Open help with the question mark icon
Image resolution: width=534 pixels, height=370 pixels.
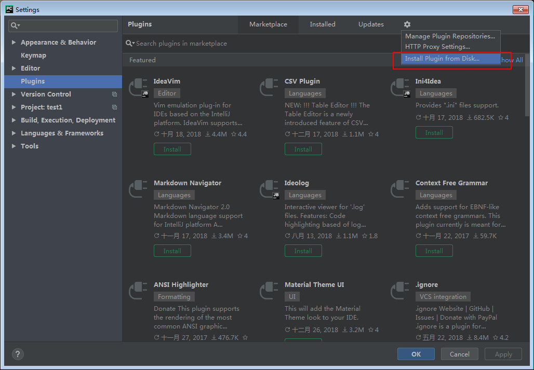pyautogui.click(x=18, y=354)
